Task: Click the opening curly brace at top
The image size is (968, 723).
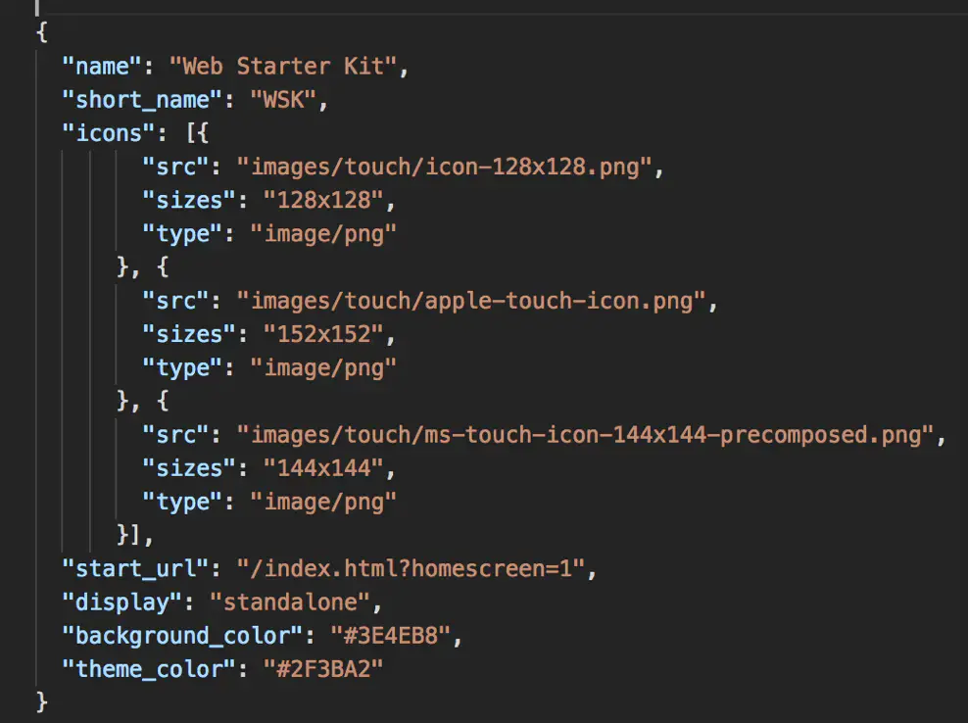Action: click(42, 31)
